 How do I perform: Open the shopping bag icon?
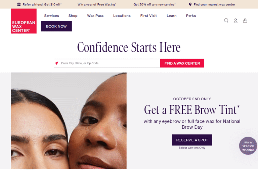pyautogui.click(x=245, y=20)
